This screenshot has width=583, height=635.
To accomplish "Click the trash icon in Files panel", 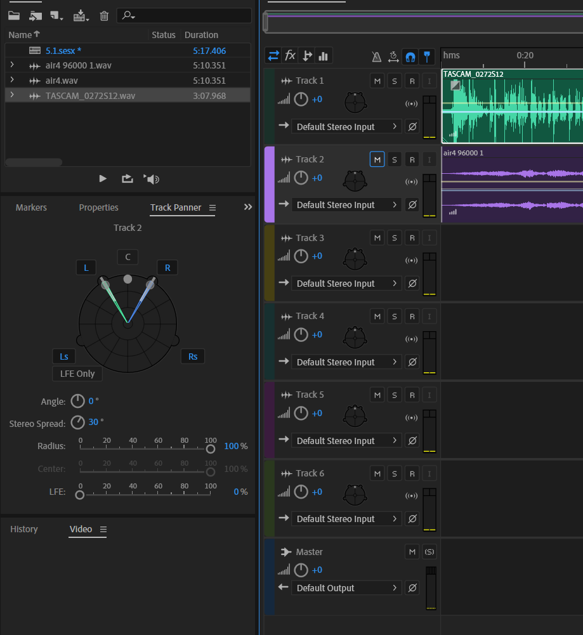I will 105,16.
